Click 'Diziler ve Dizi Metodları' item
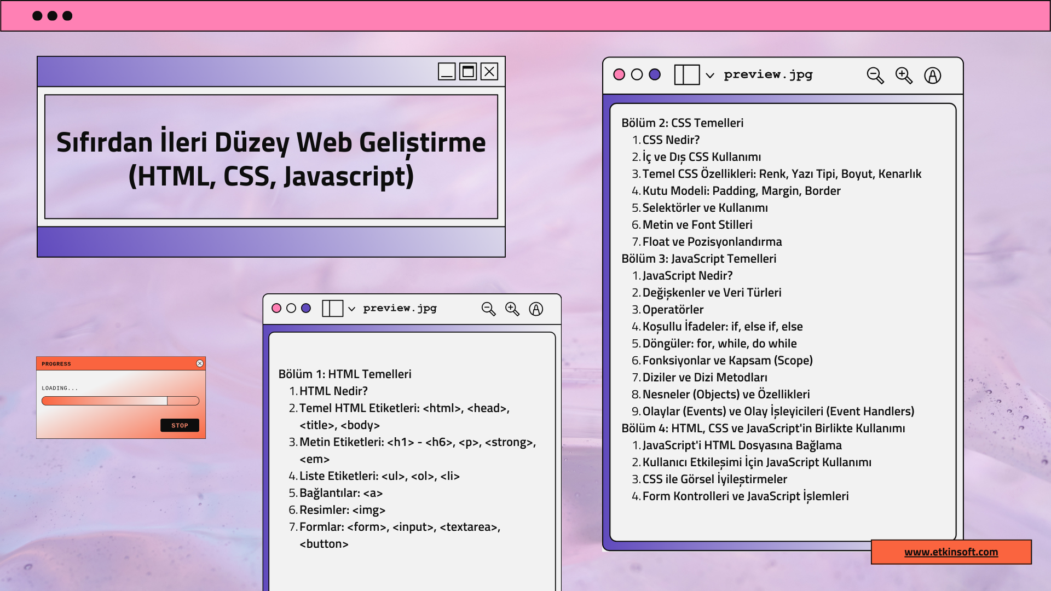 (704, 377)
